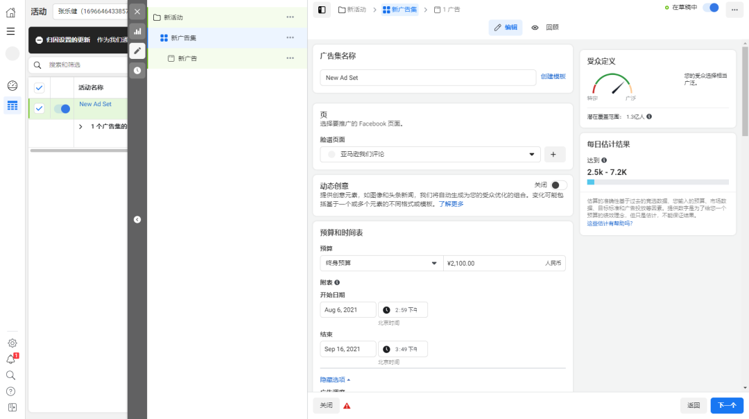This screenshot has height=419, width=749.
Task: Select the pencil edit icon on dark toolbar
Action: click(x=137, y=51)
